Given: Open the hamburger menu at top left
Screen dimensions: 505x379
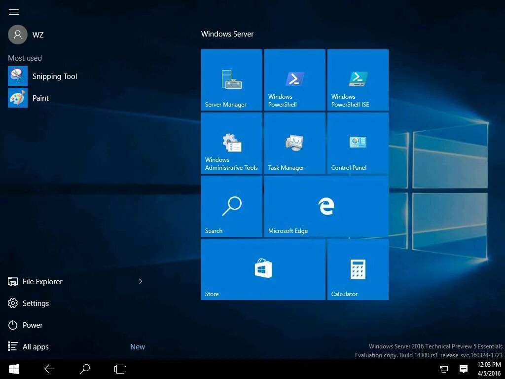Looking at the screenshot, I should 13,12.
